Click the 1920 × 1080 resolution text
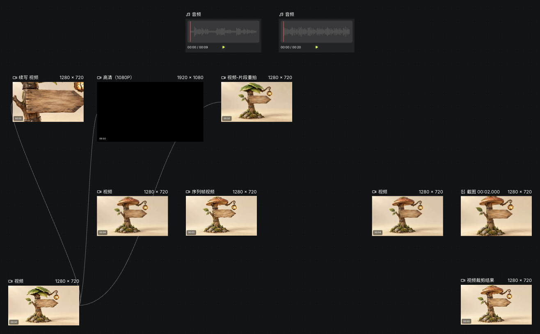This screenshot has width=540, height=334. 190,77
